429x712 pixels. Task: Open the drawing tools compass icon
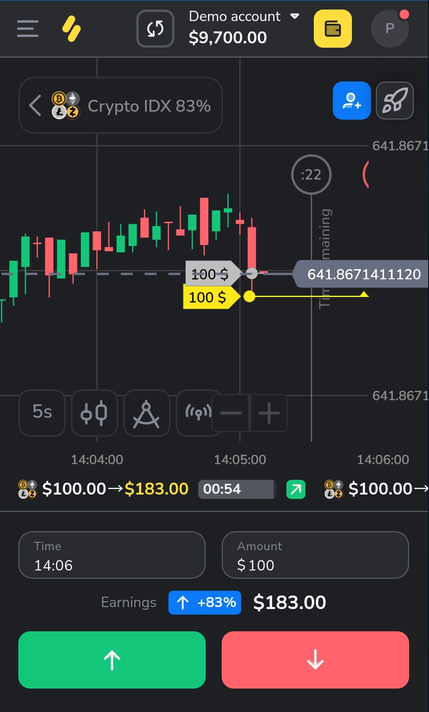click(147, 413)
